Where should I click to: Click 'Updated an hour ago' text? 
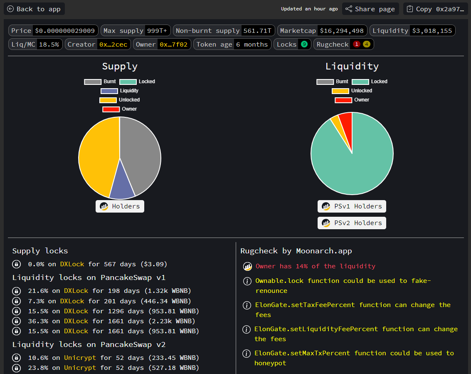click(309, 9)
